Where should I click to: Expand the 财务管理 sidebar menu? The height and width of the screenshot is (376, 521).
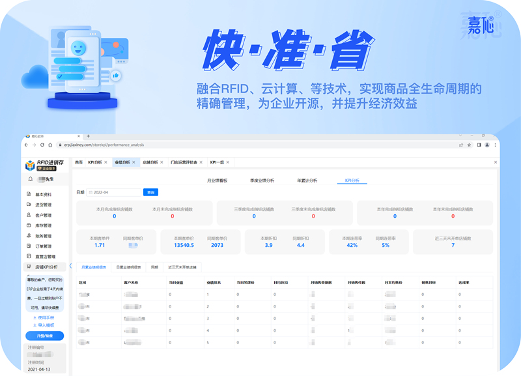44,235
